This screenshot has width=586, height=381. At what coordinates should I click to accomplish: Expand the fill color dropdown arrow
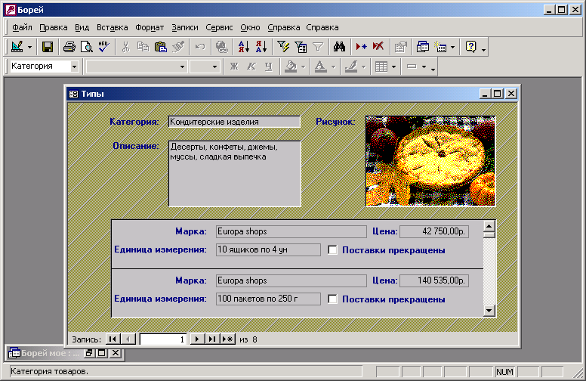tap(303, 67)
